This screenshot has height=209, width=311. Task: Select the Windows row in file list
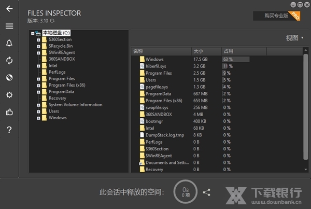click(x=217, y=59)
